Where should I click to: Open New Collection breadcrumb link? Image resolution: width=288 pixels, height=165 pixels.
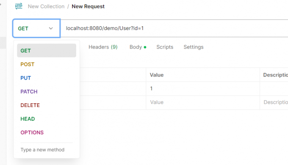[x=46, y=6]
